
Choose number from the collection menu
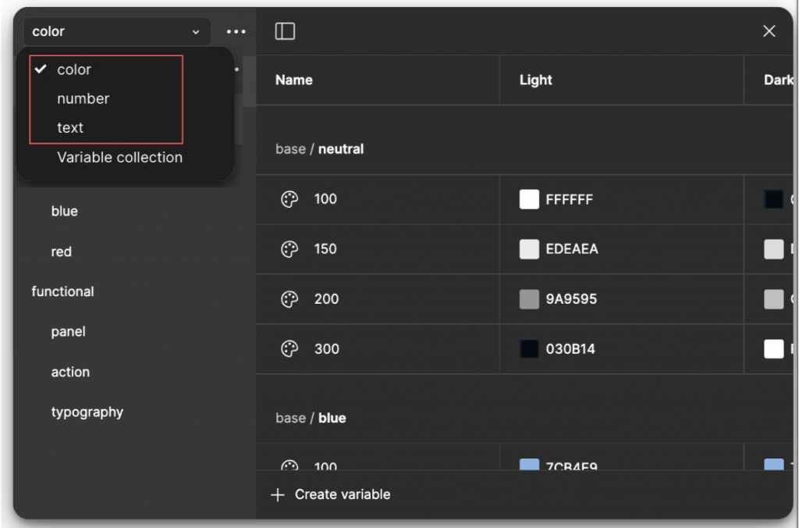pyautogui.click(x=83, y=98)
